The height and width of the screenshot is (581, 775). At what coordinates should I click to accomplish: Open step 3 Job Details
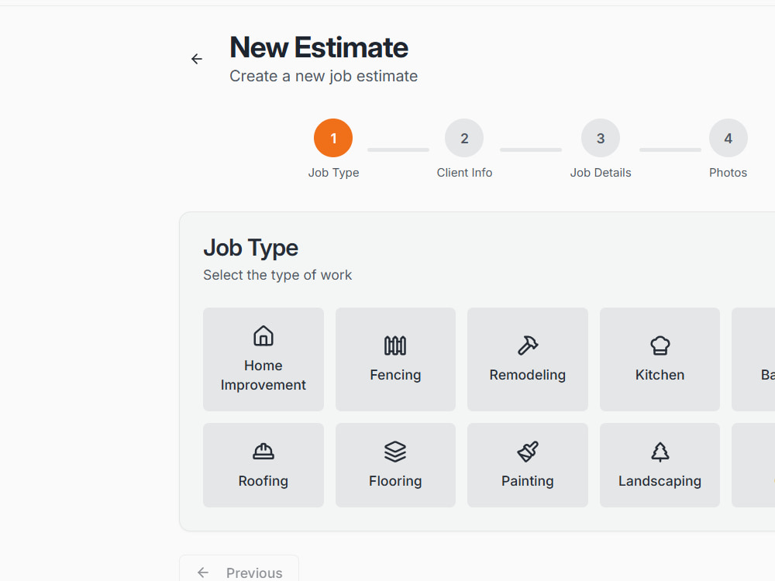click(601, 138)
